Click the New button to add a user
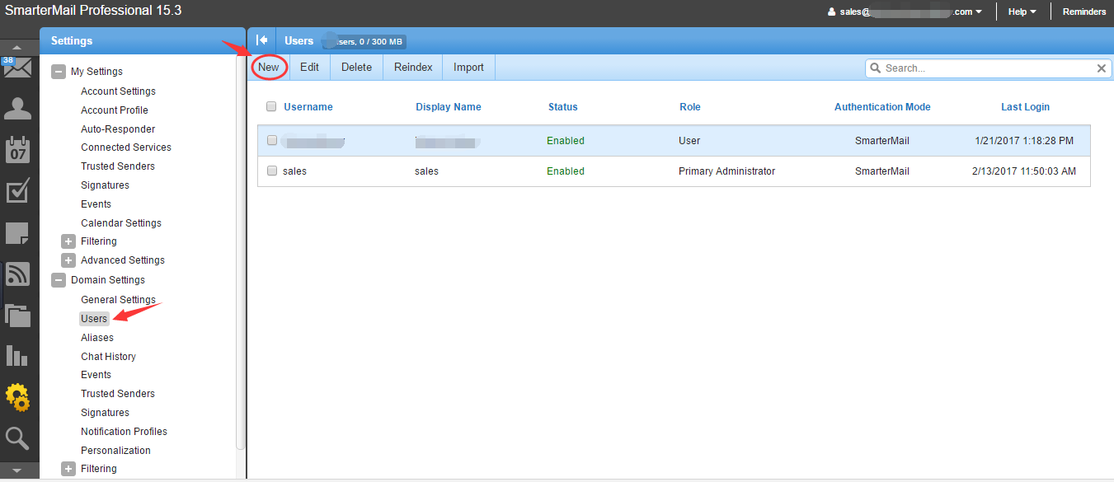The width and height of the screenshot is (1114, 482). pos(269,67)
